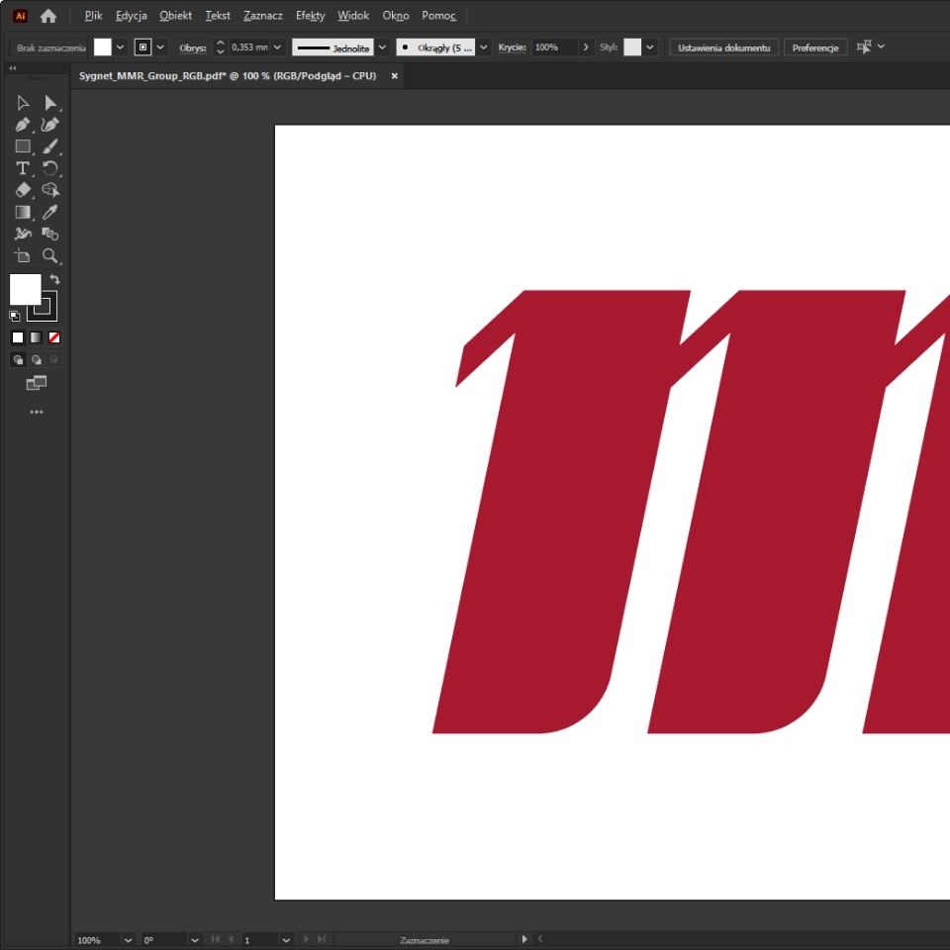The width and height of the screenshot is (950, 950).
Task: Close the Sygnet_MMR_Group_RGB.pdf tab
Action: (x=395, y=76)
